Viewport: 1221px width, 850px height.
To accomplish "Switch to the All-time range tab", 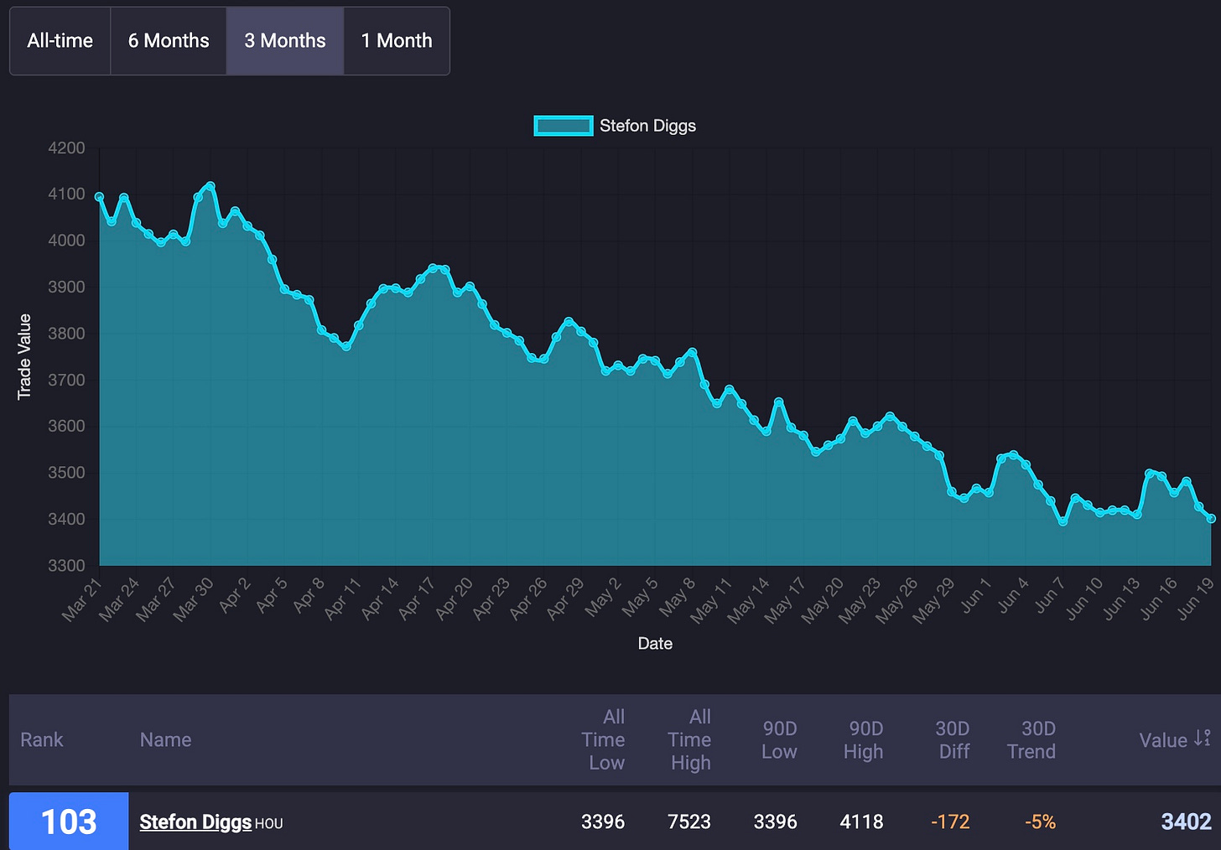I will [x=60, y=41].
